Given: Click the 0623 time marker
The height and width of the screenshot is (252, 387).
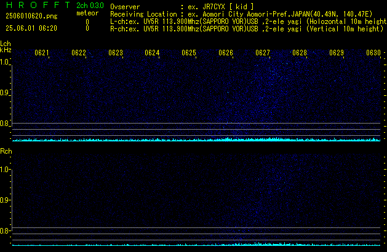Looking at the screenshot, I should 116,53.
